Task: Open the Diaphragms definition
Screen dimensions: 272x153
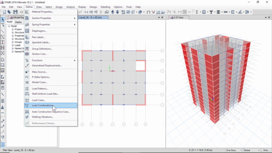Action: pos(51,31)
